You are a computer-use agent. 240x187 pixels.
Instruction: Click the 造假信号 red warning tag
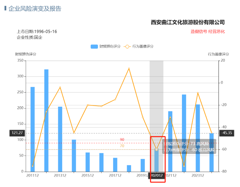pos(199,32)
